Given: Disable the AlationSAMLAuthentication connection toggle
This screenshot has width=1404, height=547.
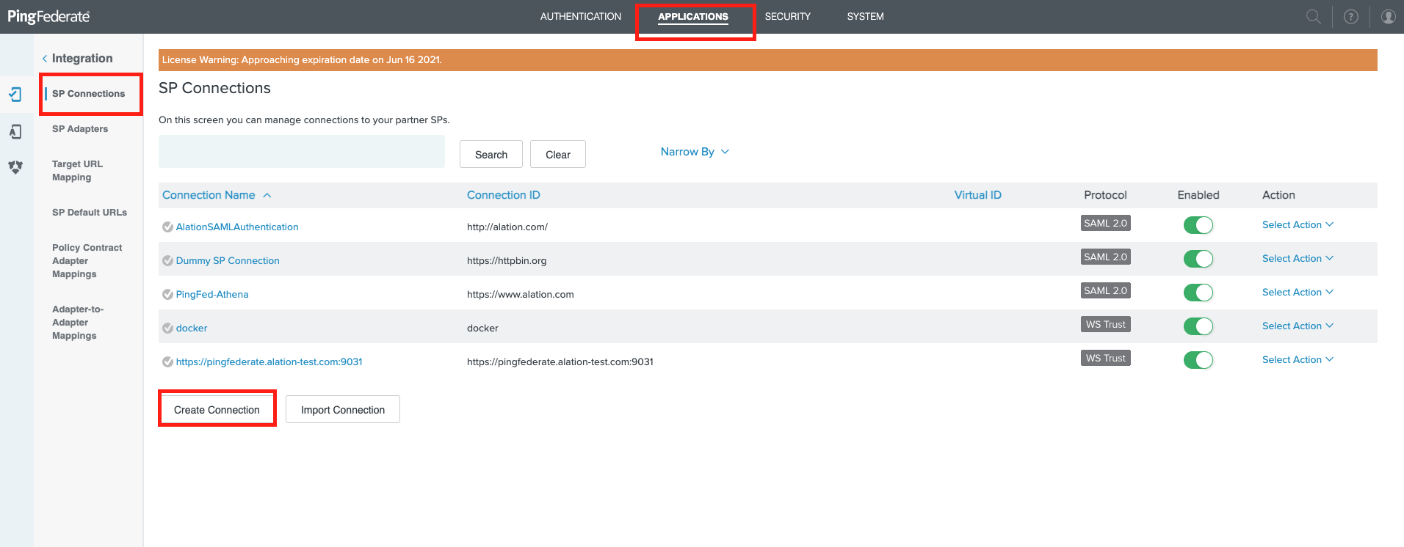Looking at the screenshot, I should (1198, 225).
